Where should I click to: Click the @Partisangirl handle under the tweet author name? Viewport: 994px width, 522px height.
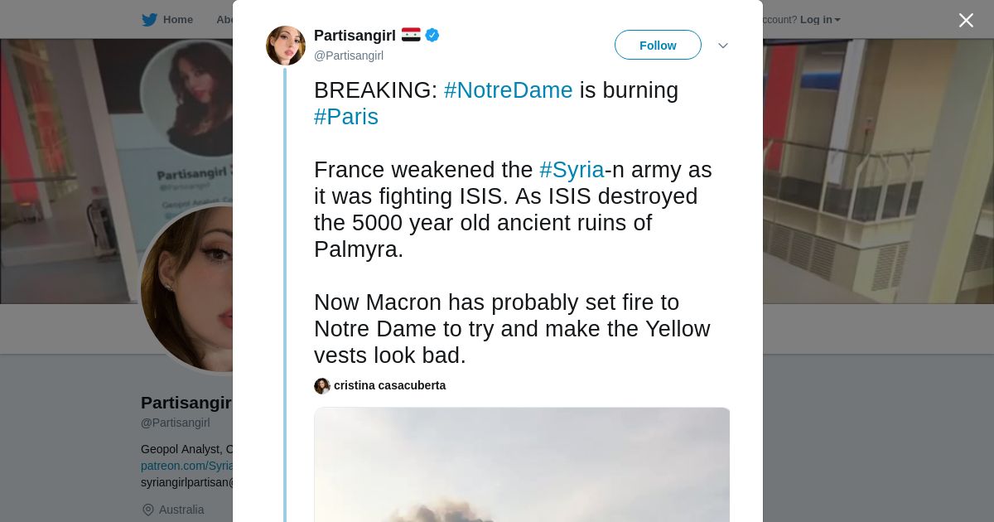pos(349,56)
